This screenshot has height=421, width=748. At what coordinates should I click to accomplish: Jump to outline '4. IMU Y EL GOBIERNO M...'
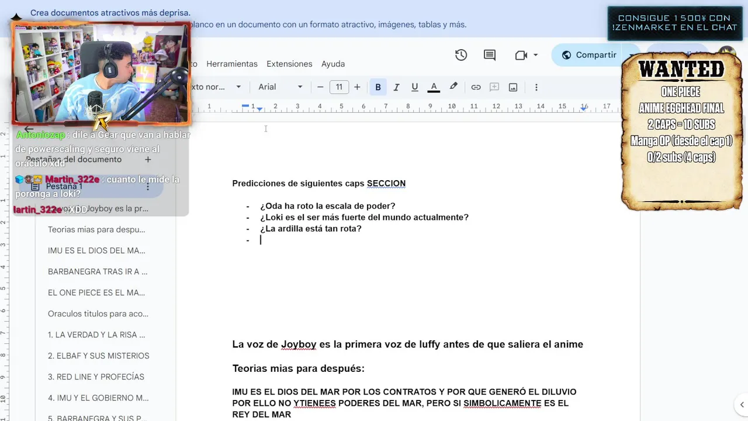pyautogui.click(x=98, y=398)
